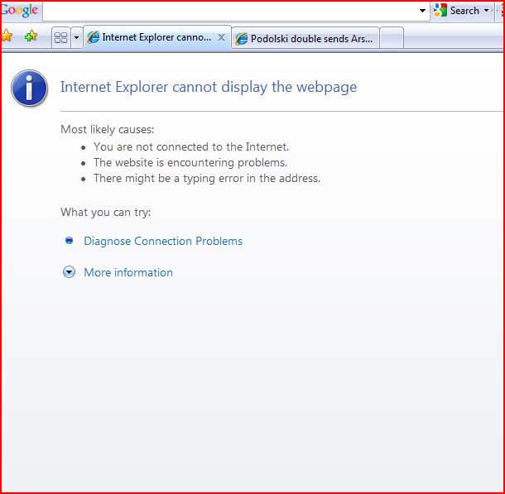Image resolution: width=505 pixels, height=494 pixels.
Task: Expand the tab list dropdown arrow
Action: (x=77, y=38)
